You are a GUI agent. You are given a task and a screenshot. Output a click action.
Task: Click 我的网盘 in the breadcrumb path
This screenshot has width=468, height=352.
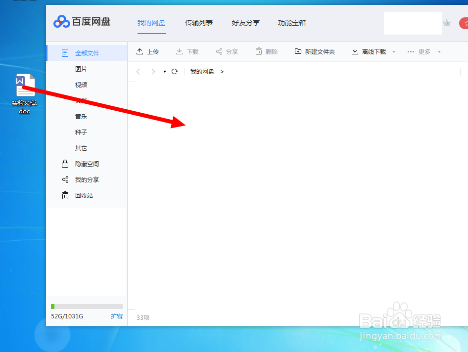(x=202, y=72)
